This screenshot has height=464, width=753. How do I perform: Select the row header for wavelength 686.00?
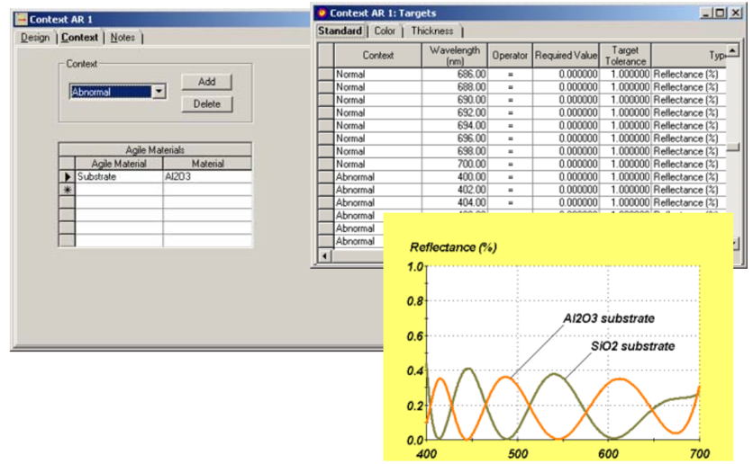325,75
